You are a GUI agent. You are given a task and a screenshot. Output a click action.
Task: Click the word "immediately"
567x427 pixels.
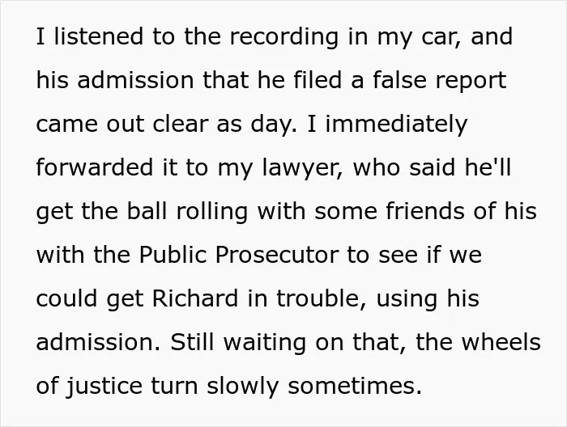point(396,125)
